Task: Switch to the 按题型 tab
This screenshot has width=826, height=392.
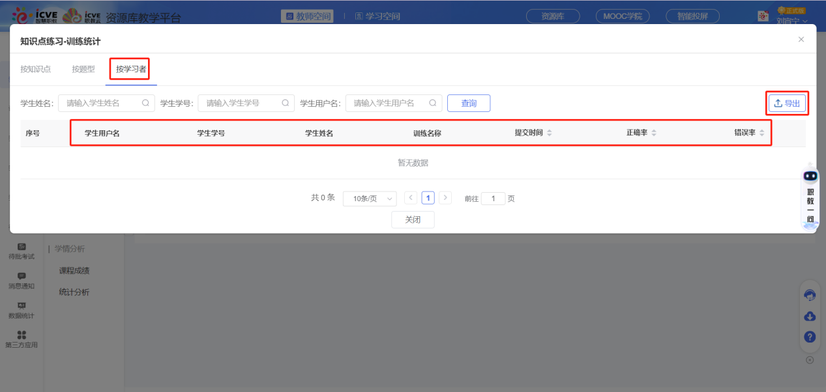Action: (83, 69)
